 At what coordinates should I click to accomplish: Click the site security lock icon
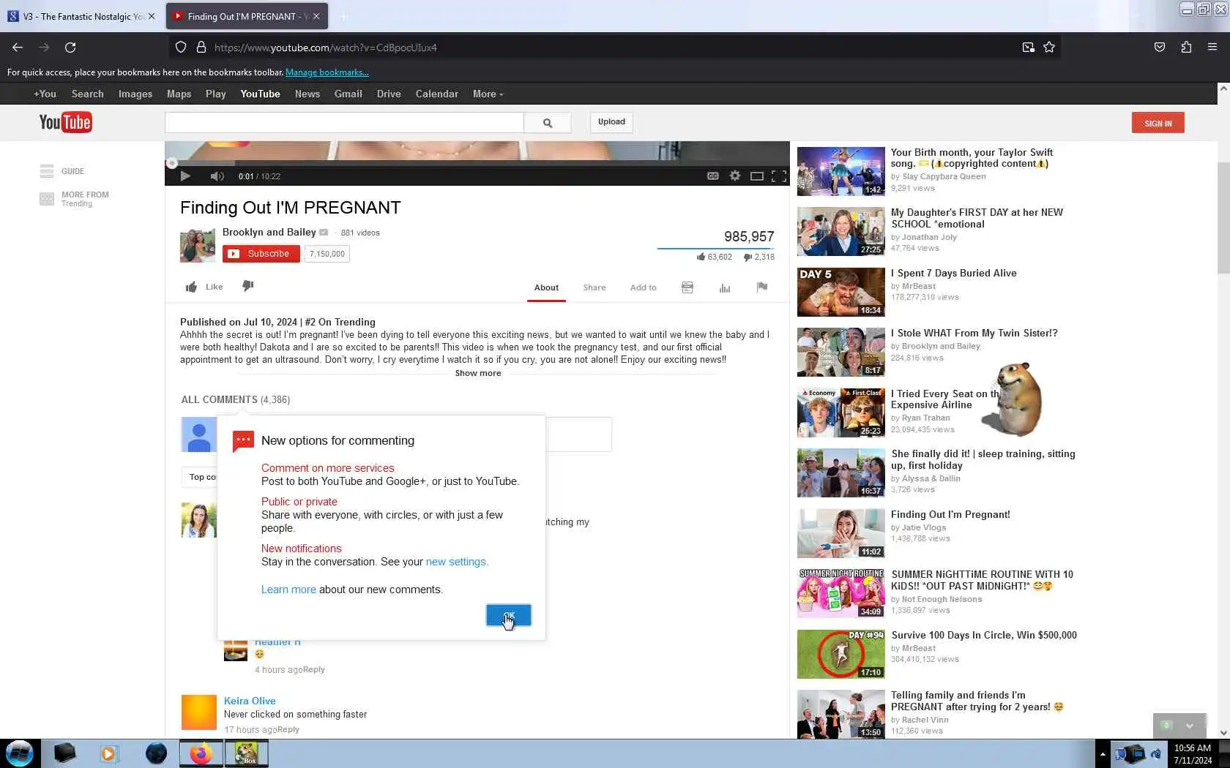point(201,48)
